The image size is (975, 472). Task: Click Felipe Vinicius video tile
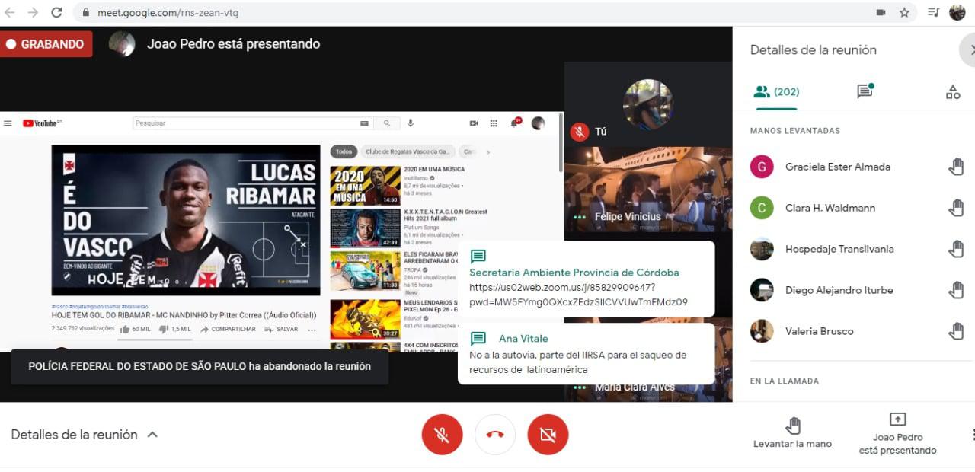(647, 190)
